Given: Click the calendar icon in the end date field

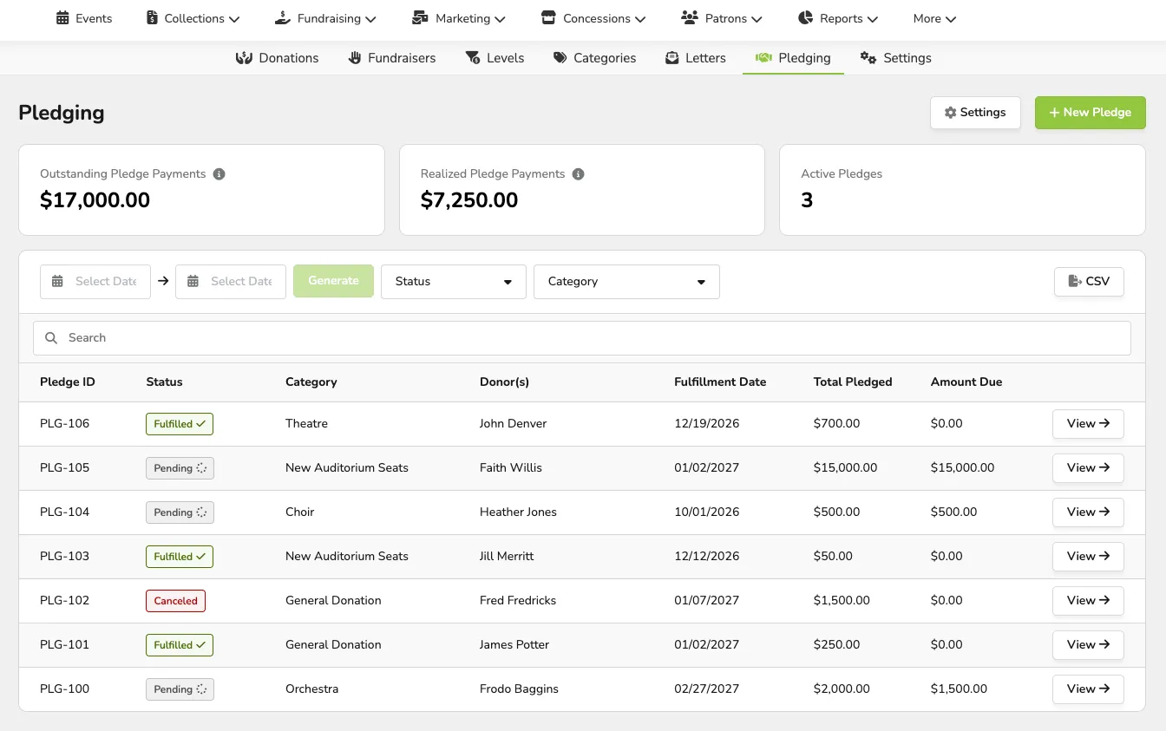Looking at the screenshot, I should [x=193, y=282].
